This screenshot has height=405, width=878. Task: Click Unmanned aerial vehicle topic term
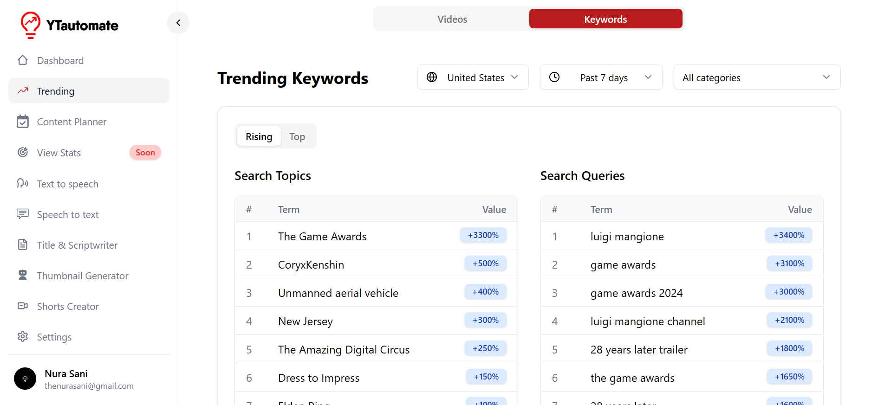point(338,293)
